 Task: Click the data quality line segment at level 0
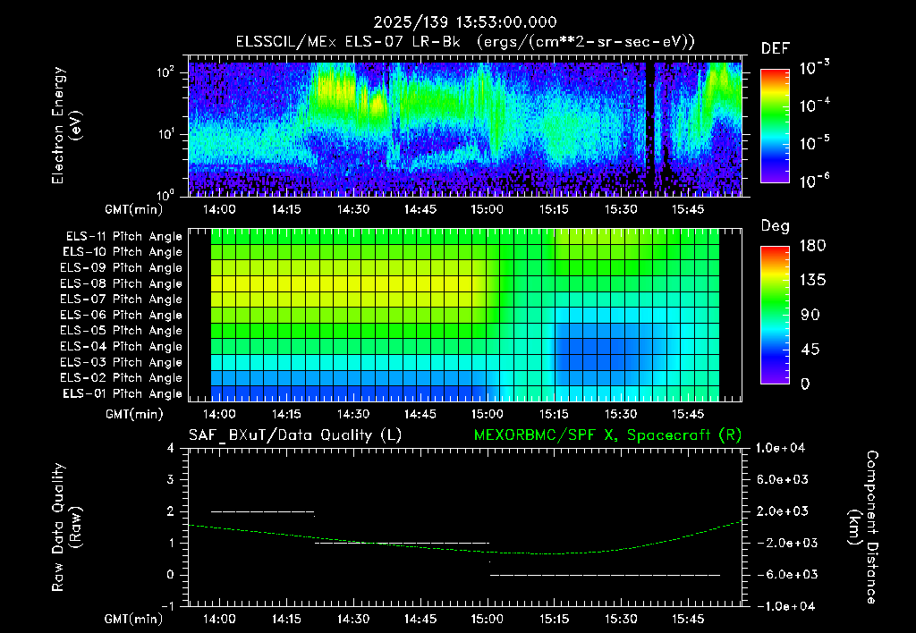pos(605,575)
